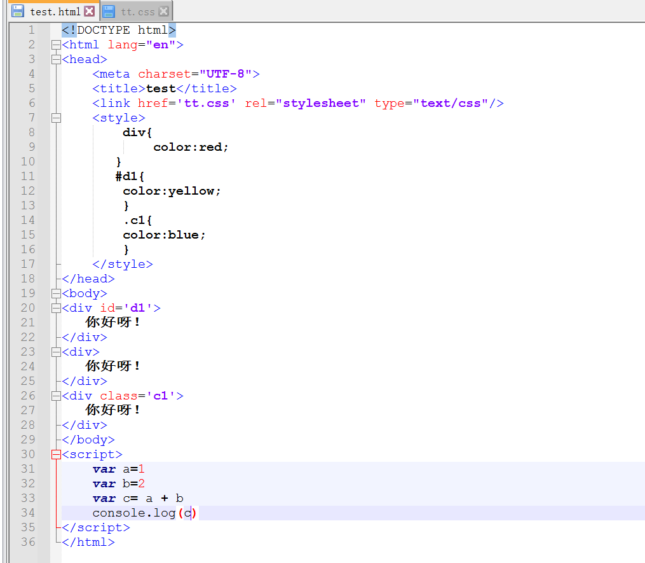Click the 'tt.css' href value
645x563 pixels.
point(206,103)
